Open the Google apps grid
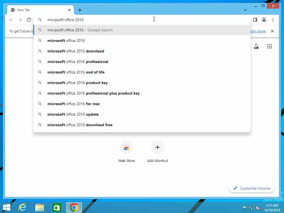 270,46
